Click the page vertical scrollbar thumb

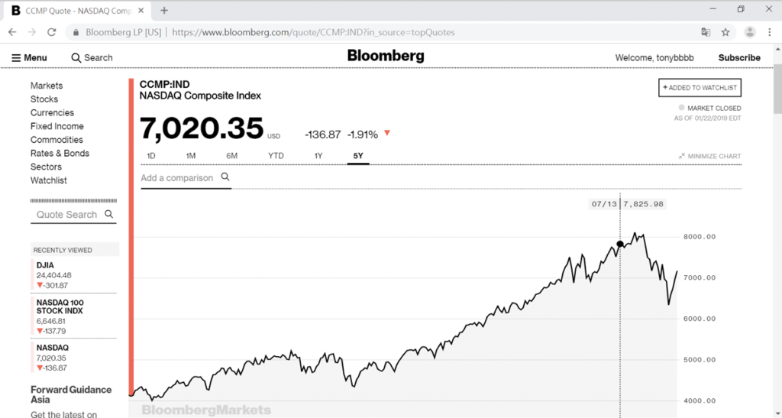coord(777,89)
